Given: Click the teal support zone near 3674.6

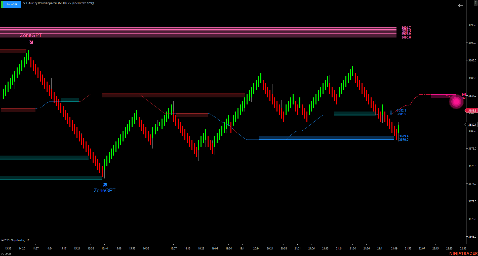Looking at the screenshot, I should (x=50, y=177).
